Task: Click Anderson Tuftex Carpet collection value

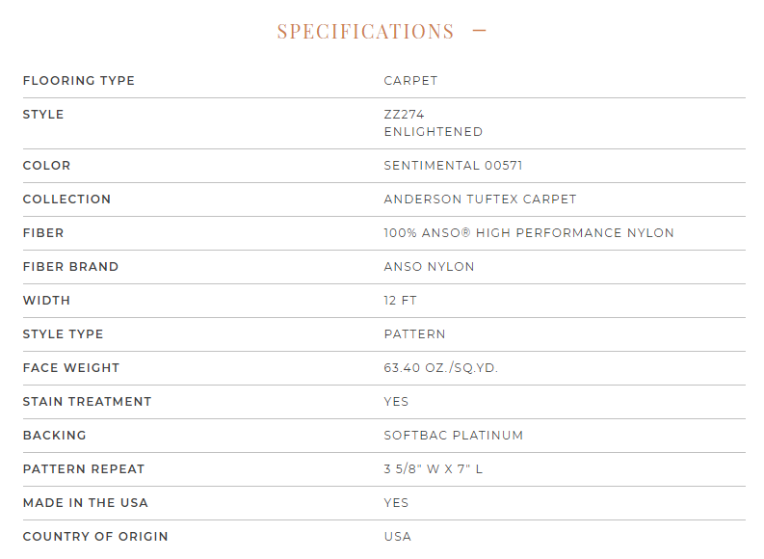Action: (x=480, y=199)
